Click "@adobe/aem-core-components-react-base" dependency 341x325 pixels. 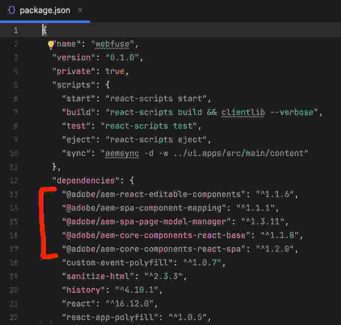point(156,235)
